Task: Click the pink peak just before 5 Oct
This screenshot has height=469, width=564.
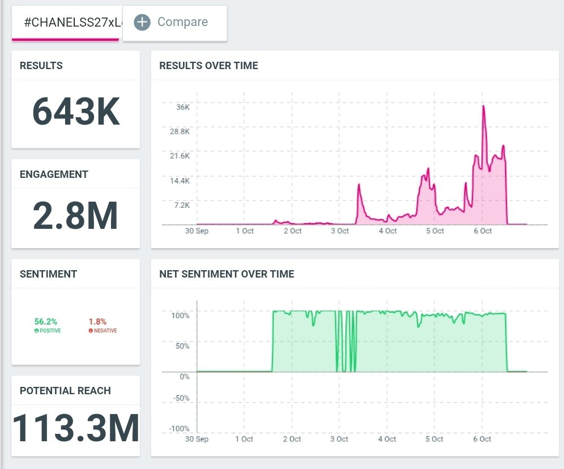Action: (x=428, y=169)
